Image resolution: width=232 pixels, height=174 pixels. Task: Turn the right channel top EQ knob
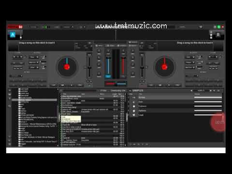(133, 51)
